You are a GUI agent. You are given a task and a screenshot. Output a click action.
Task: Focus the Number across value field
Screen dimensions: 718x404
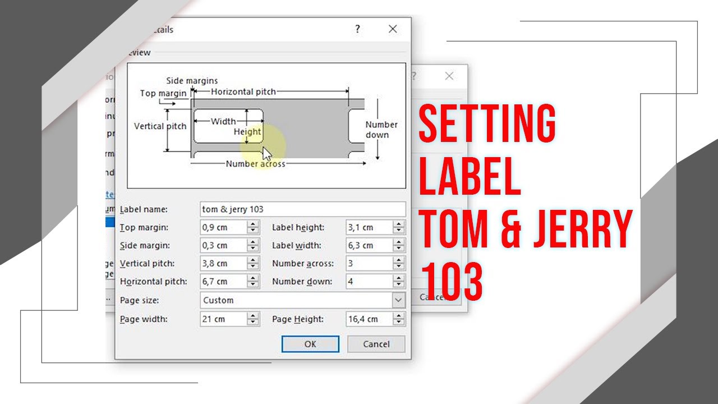tap(369, 263)
